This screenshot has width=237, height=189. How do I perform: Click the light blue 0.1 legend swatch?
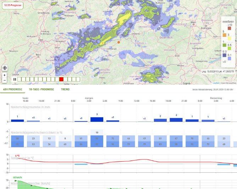(x=229, y=59)
